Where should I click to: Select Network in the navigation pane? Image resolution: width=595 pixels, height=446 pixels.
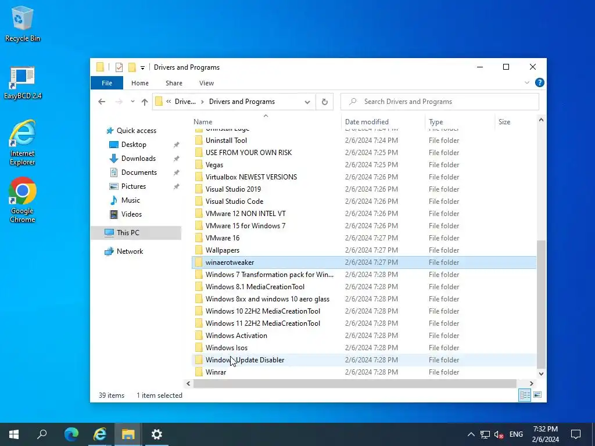(x=130, y=251)
